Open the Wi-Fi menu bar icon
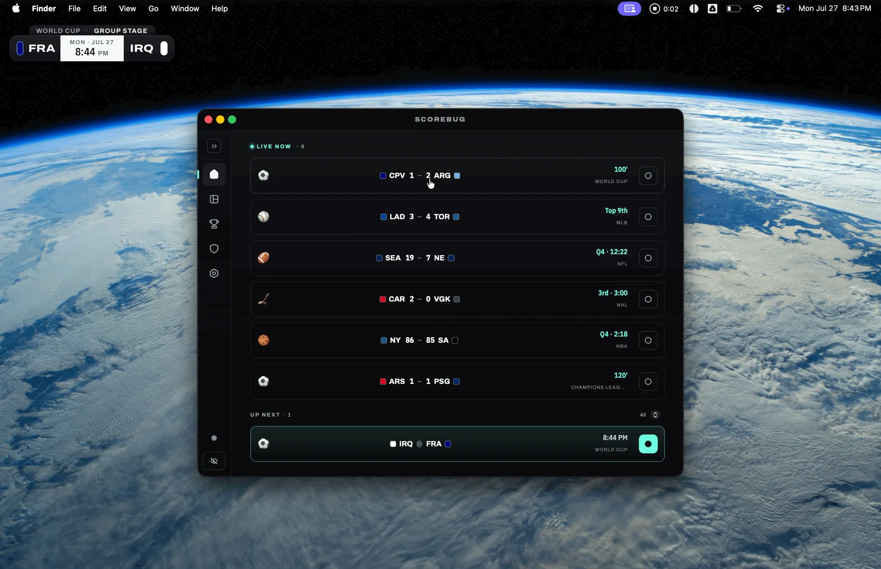 (758, 8)
